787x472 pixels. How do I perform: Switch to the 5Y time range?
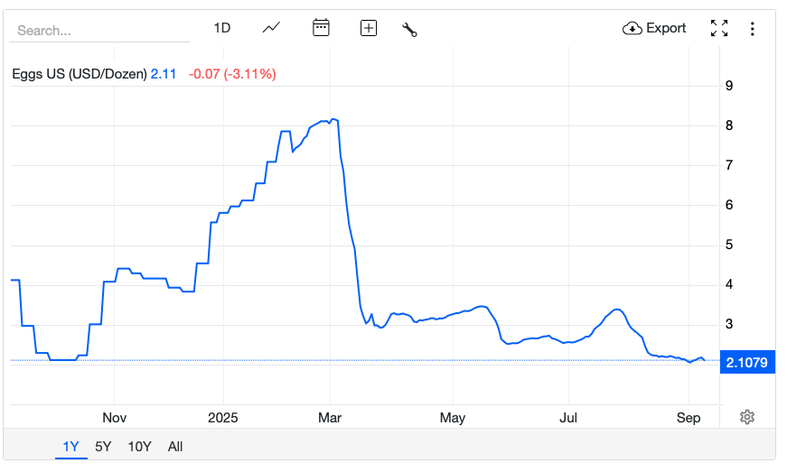pyautogui.click(x=103, y=446)
